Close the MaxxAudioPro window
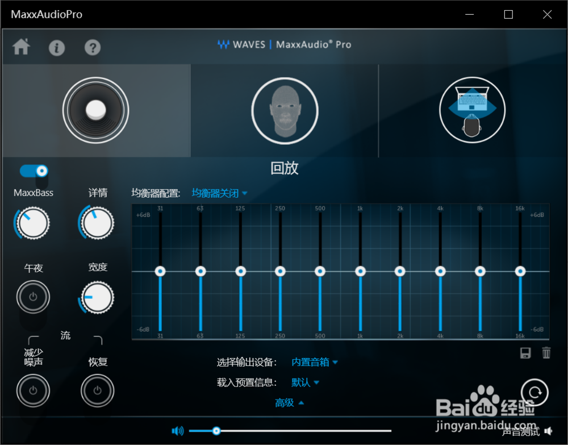Viewport: 568px width, 445px height. coord(547,15)
